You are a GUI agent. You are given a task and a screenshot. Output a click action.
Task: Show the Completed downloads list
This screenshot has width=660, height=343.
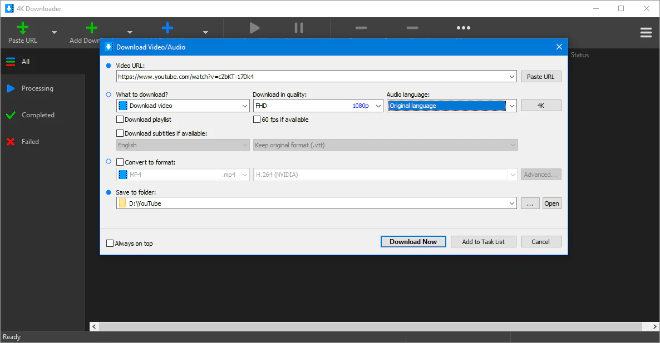tap(38, 115)
